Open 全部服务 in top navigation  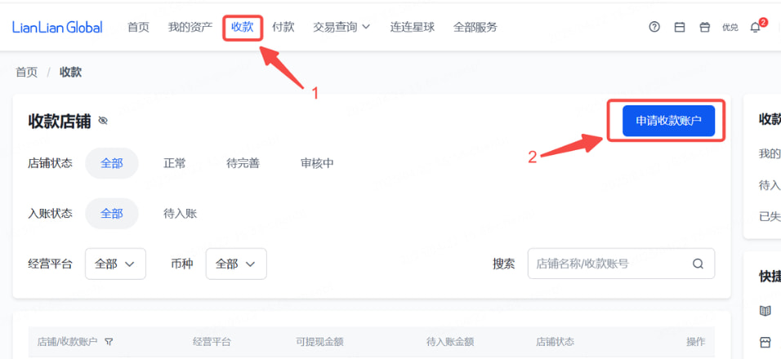pyautogui.click(x=475, y=27)
